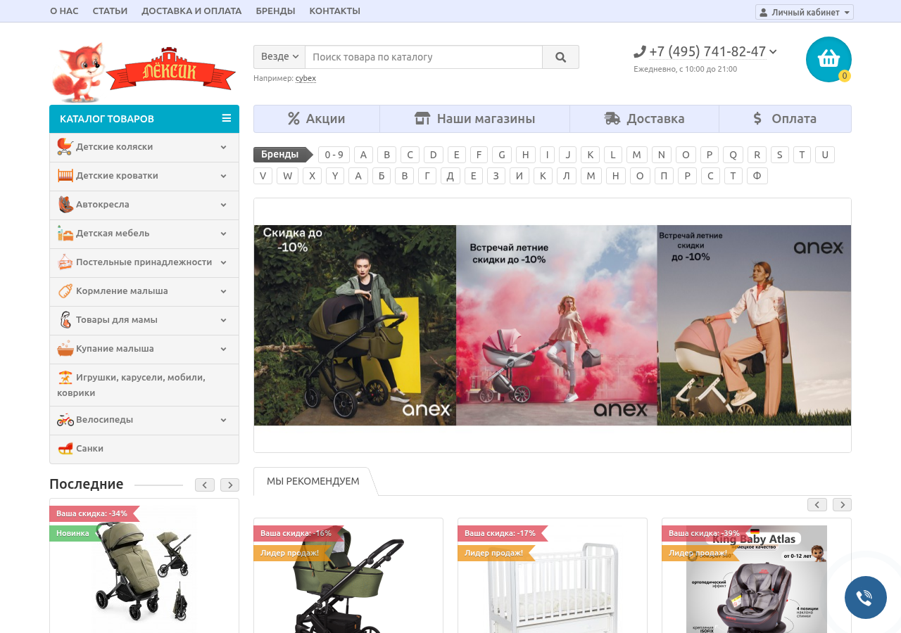
Task: Click the furniture icon for Детская мебель
Action: 65,233
